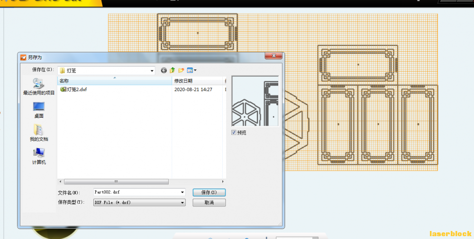Expand the 文件名 filename dropdown arrow

coord(182,192)
